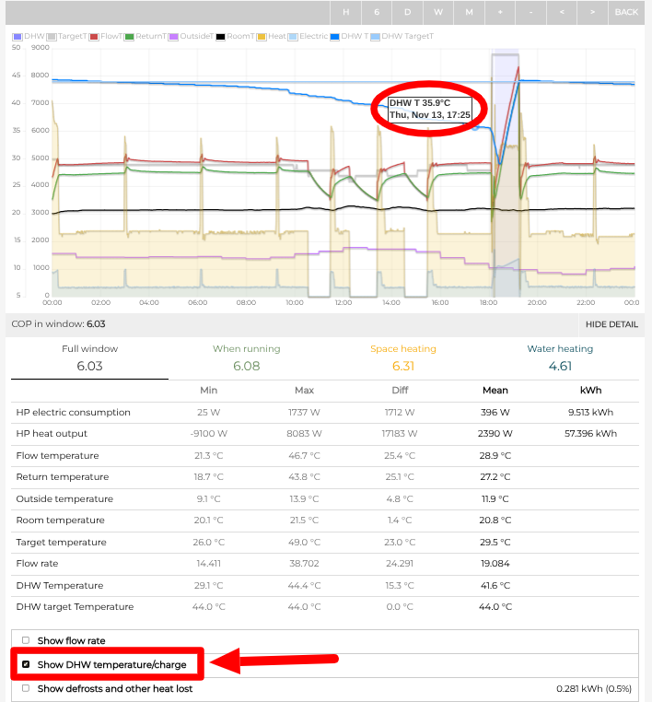
Task: Uncheck Show DHW temperature/charge
Action: (26, 664)
